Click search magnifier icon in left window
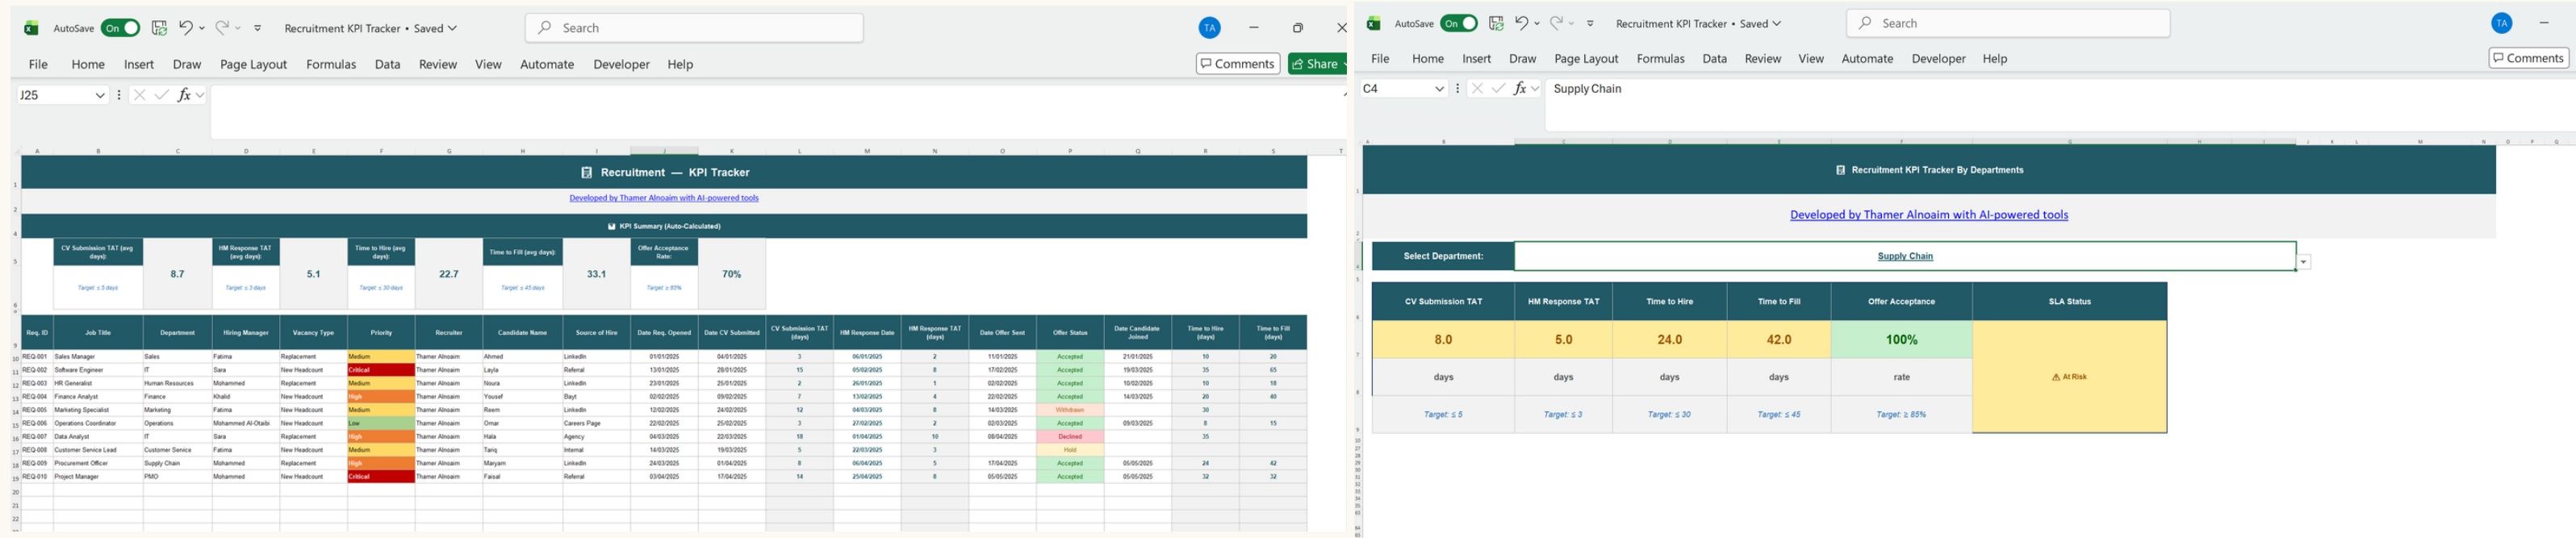The height and width of the screenshot is (538, 2576). [x=544, y=28]
